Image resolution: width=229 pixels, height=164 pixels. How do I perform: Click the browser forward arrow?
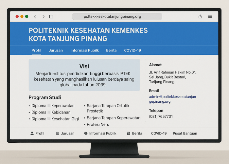(x=44, y=16)
